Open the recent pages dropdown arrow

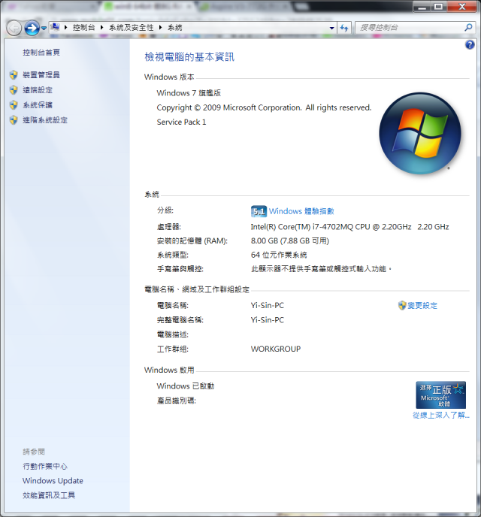[x=44, y=29]
